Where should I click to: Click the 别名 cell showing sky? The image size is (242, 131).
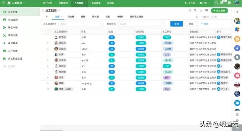[83, 43]
